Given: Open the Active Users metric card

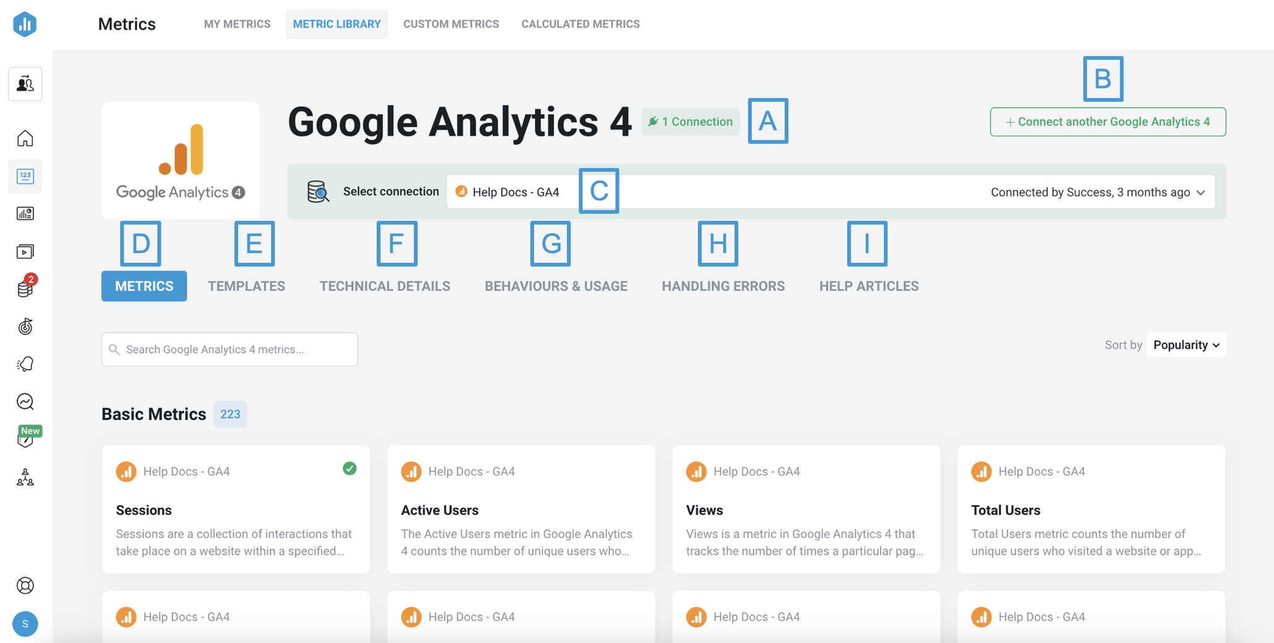Looking at the screenshot, I should click(x=520, y=510).
